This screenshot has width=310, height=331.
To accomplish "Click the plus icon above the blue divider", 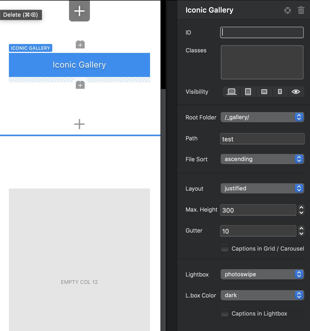I will click(x=79, y=124).
